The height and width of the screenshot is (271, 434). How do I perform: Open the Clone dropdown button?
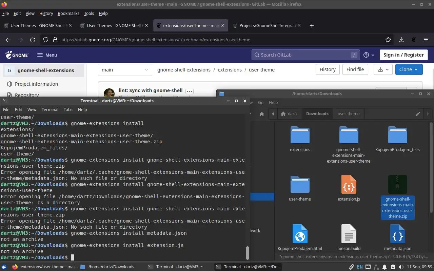coord(409,69)
